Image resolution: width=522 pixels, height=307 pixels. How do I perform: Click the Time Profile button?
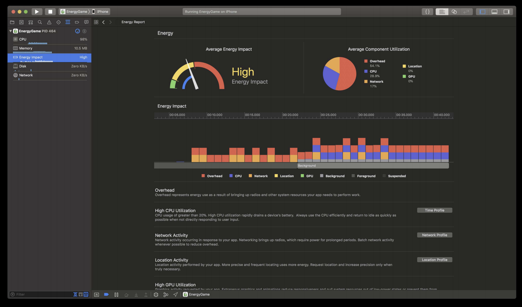tap(434, 210)
